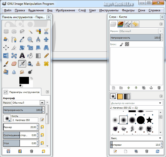Choose the Pencil tool
This screenshot has height=157, width=166.
(x=46, y=55)
